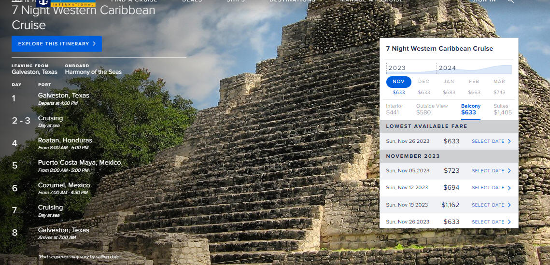This screenshot has height=265, width=550.
Task: Click chevron for Nov 19 2023 sailing
Action: pos(509,205)
